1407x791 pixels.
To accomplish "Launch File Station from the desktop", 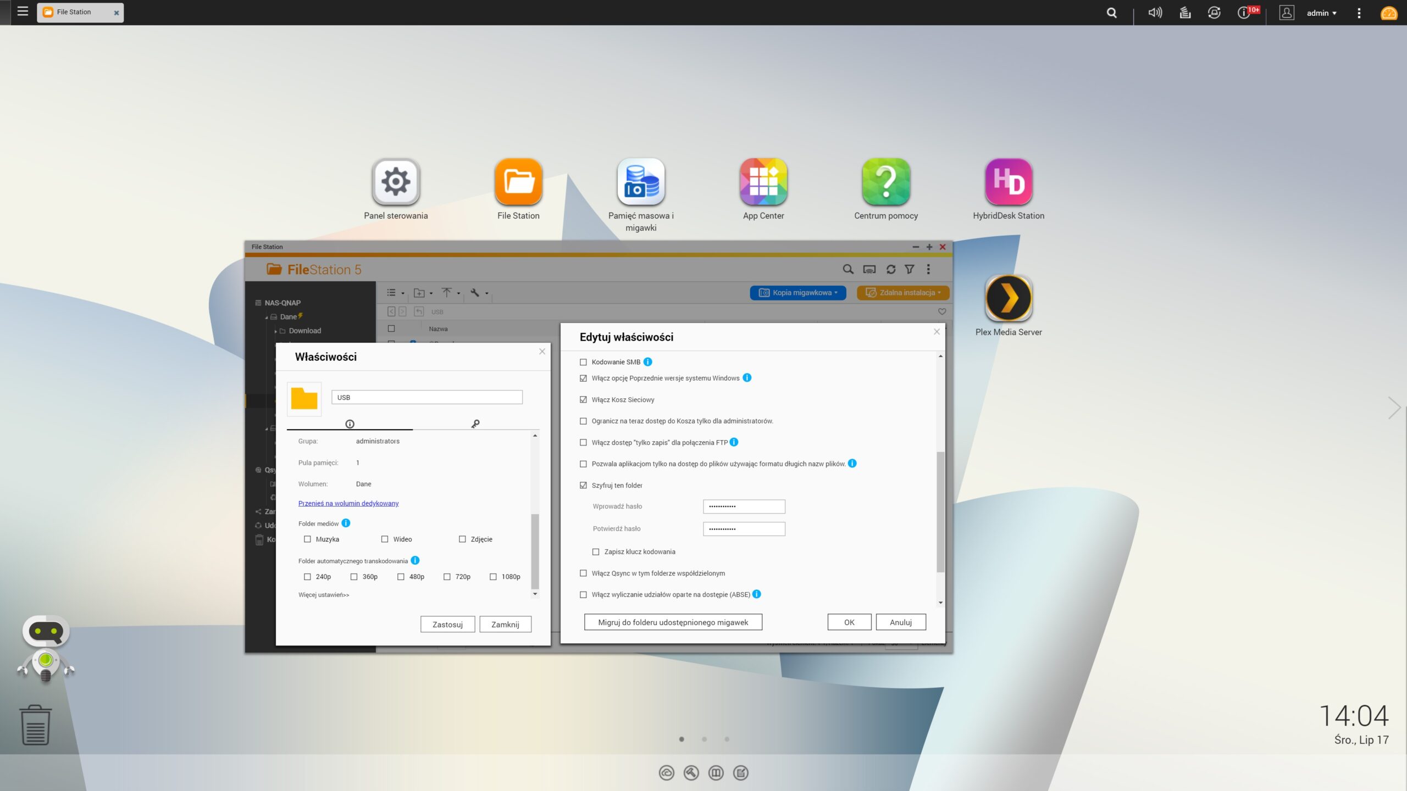I will point(518,182).
